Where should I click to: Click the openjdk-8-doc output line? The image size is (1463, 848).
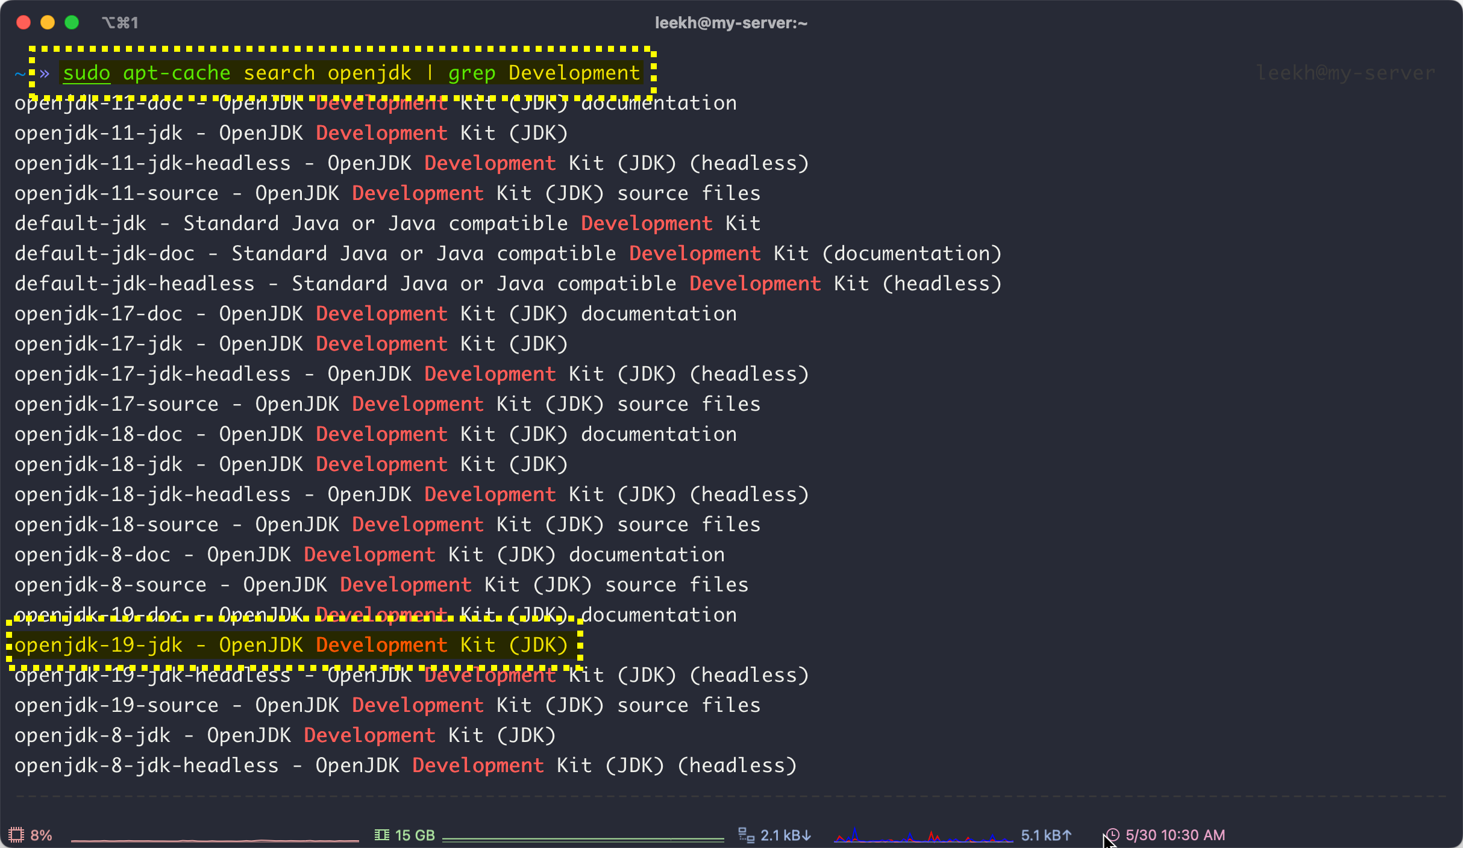tap(369, 555)
